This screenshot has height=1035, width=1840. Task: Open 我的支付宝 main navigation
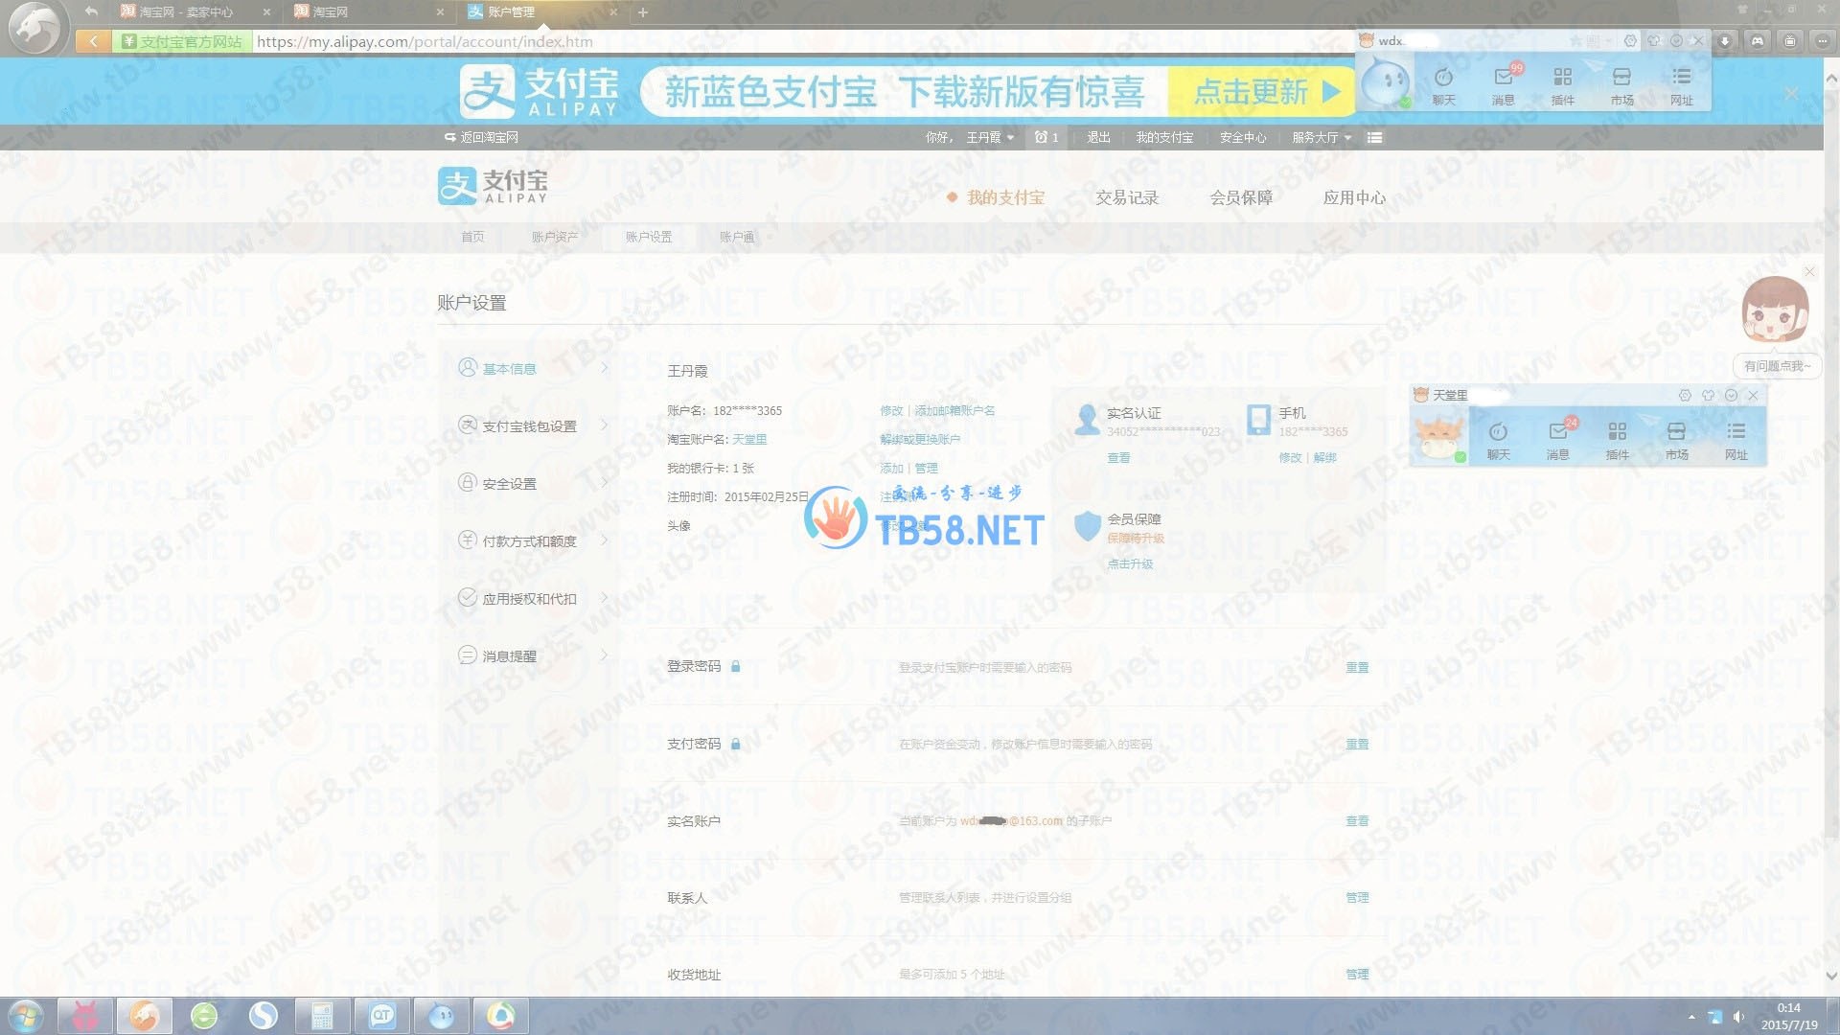click(x=1005, y=197)
